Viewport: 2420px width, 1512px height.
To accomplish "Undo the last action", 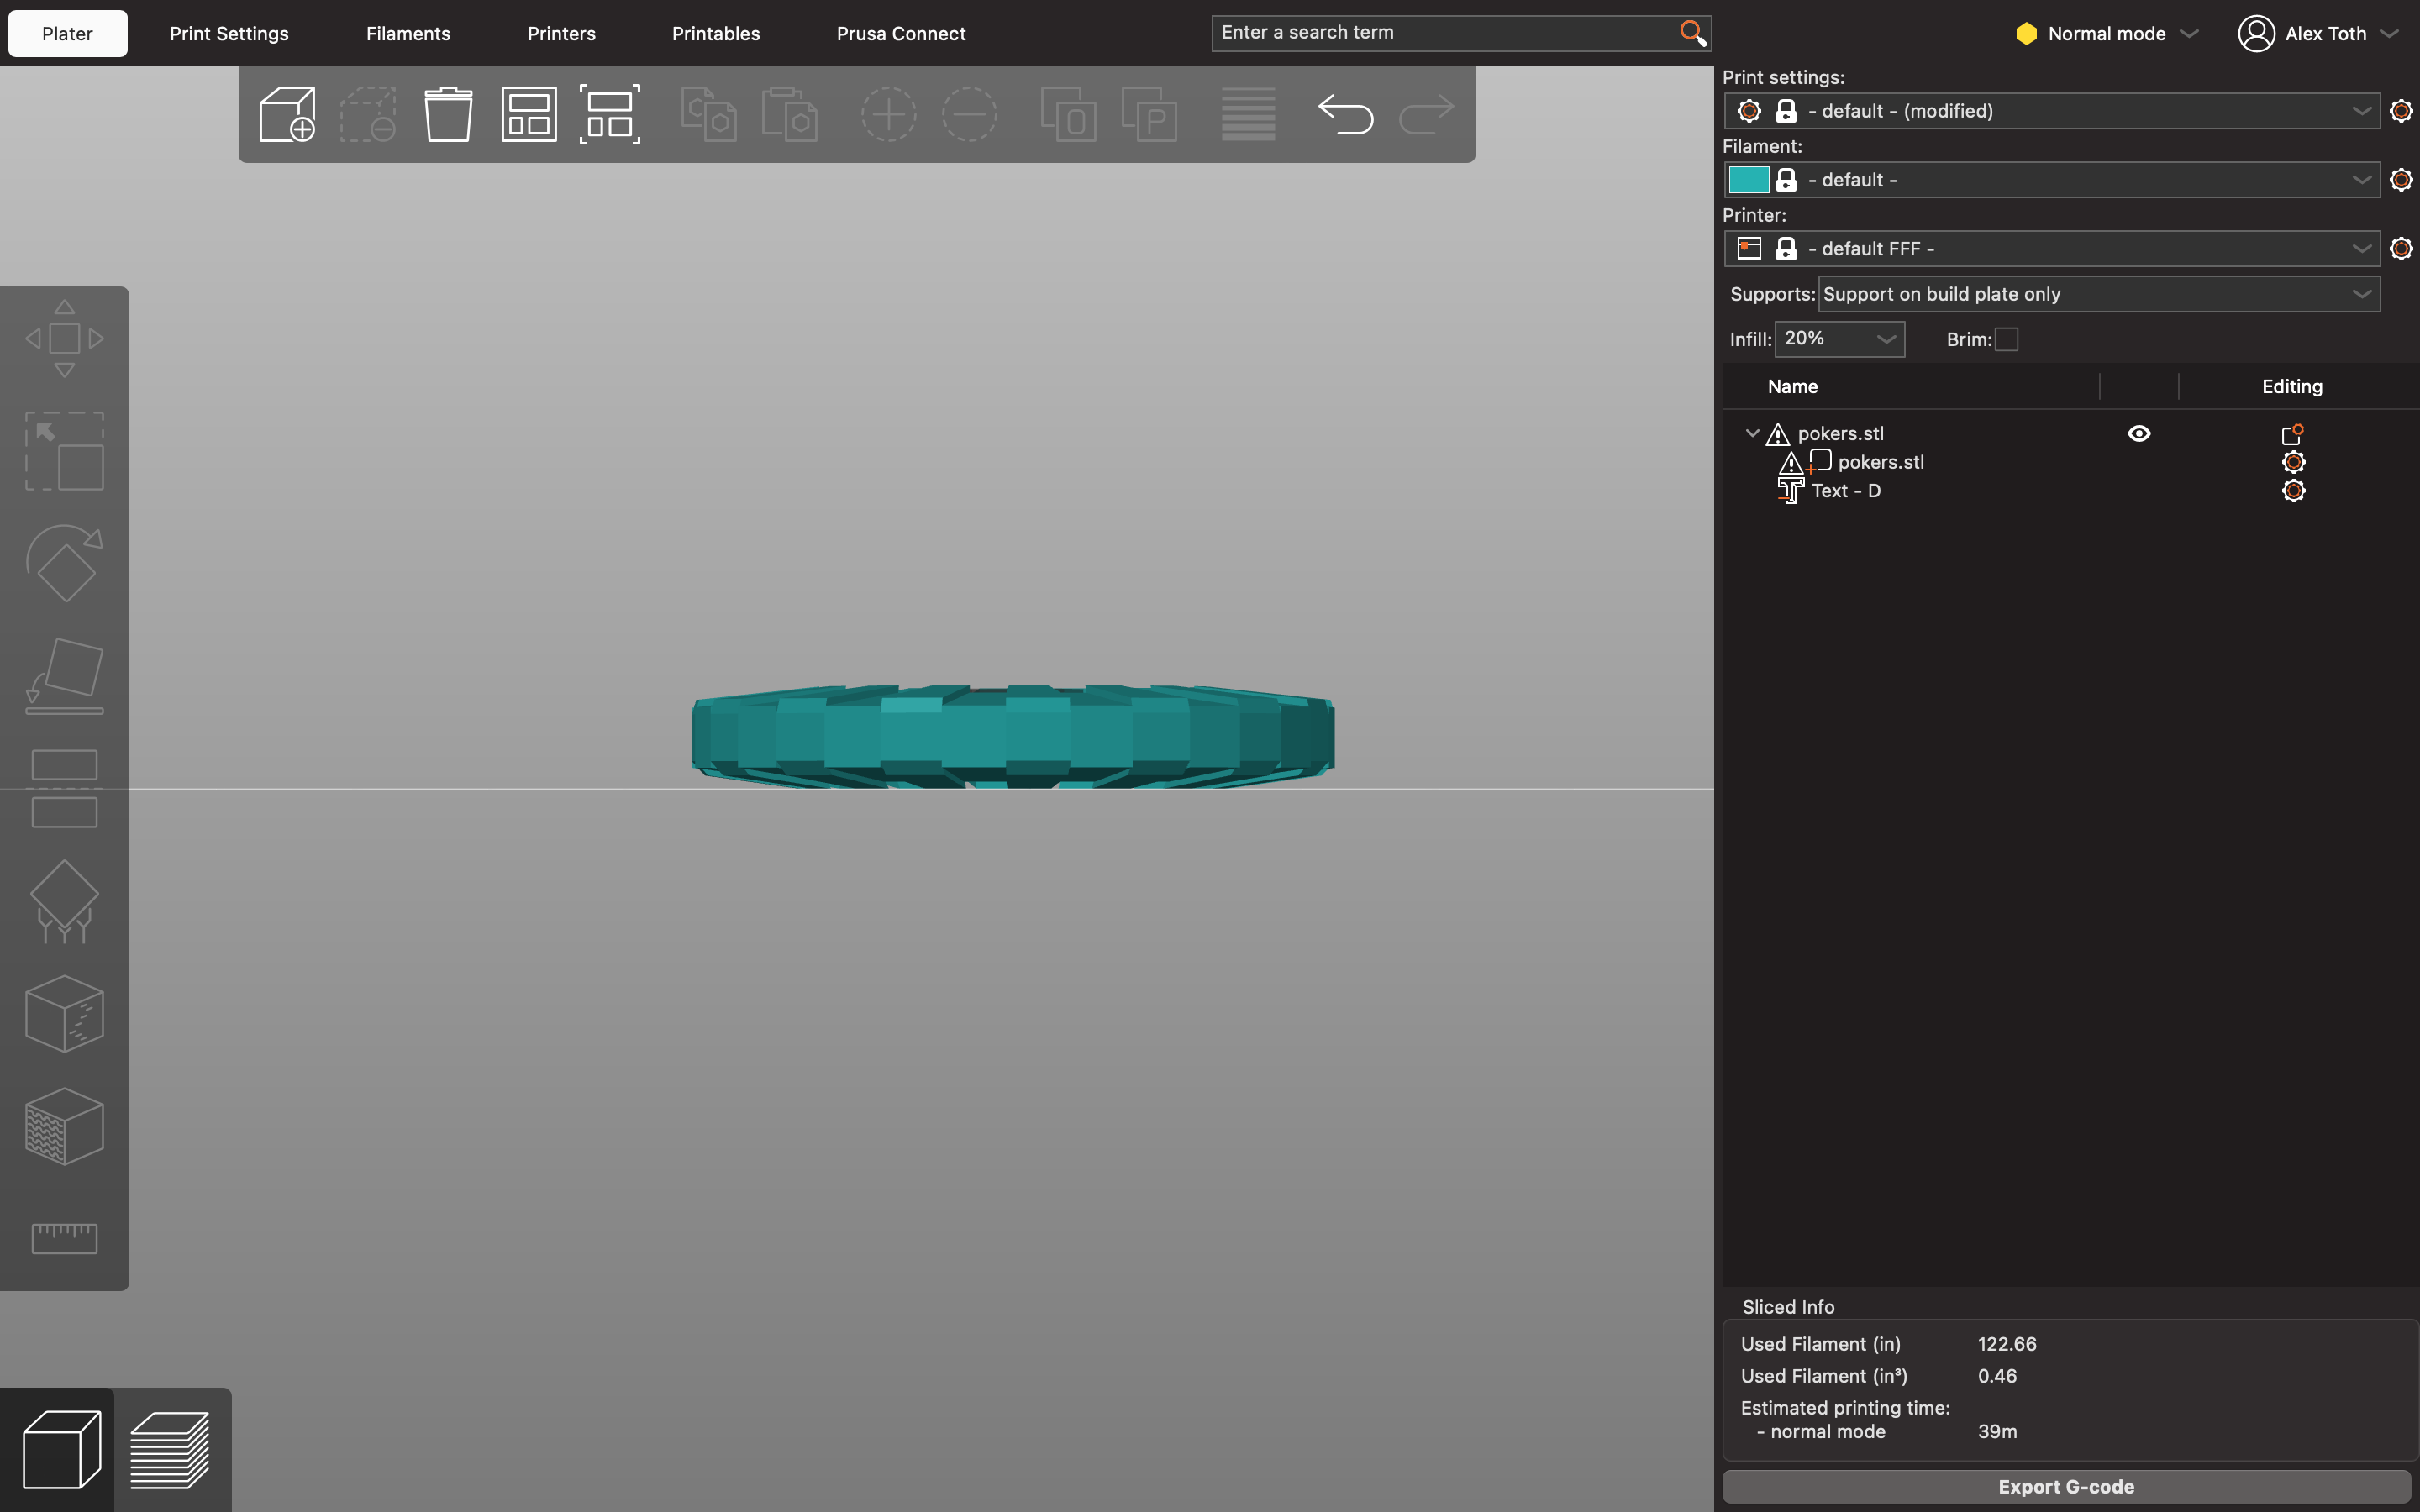I will point(1345,114).
